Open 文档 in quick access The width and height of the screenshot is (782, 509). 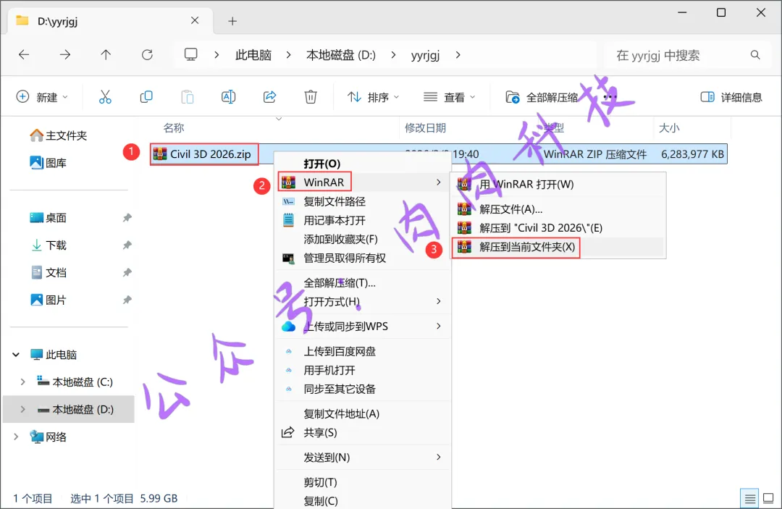click(49, 273)
